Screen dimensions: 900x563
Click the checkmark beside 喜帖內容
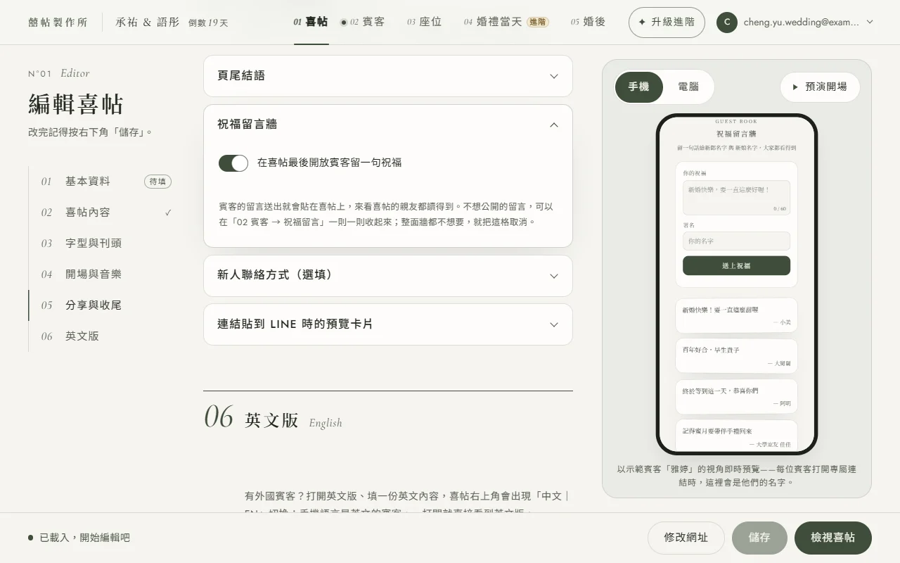168,213
